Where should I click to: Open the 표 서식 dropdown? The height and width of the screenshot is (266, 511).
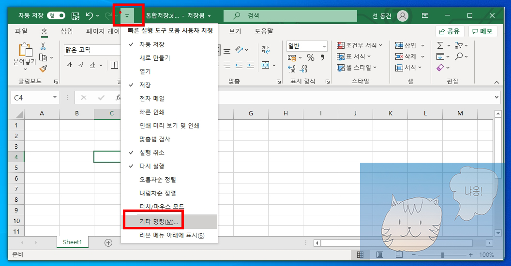coord(354,56)
